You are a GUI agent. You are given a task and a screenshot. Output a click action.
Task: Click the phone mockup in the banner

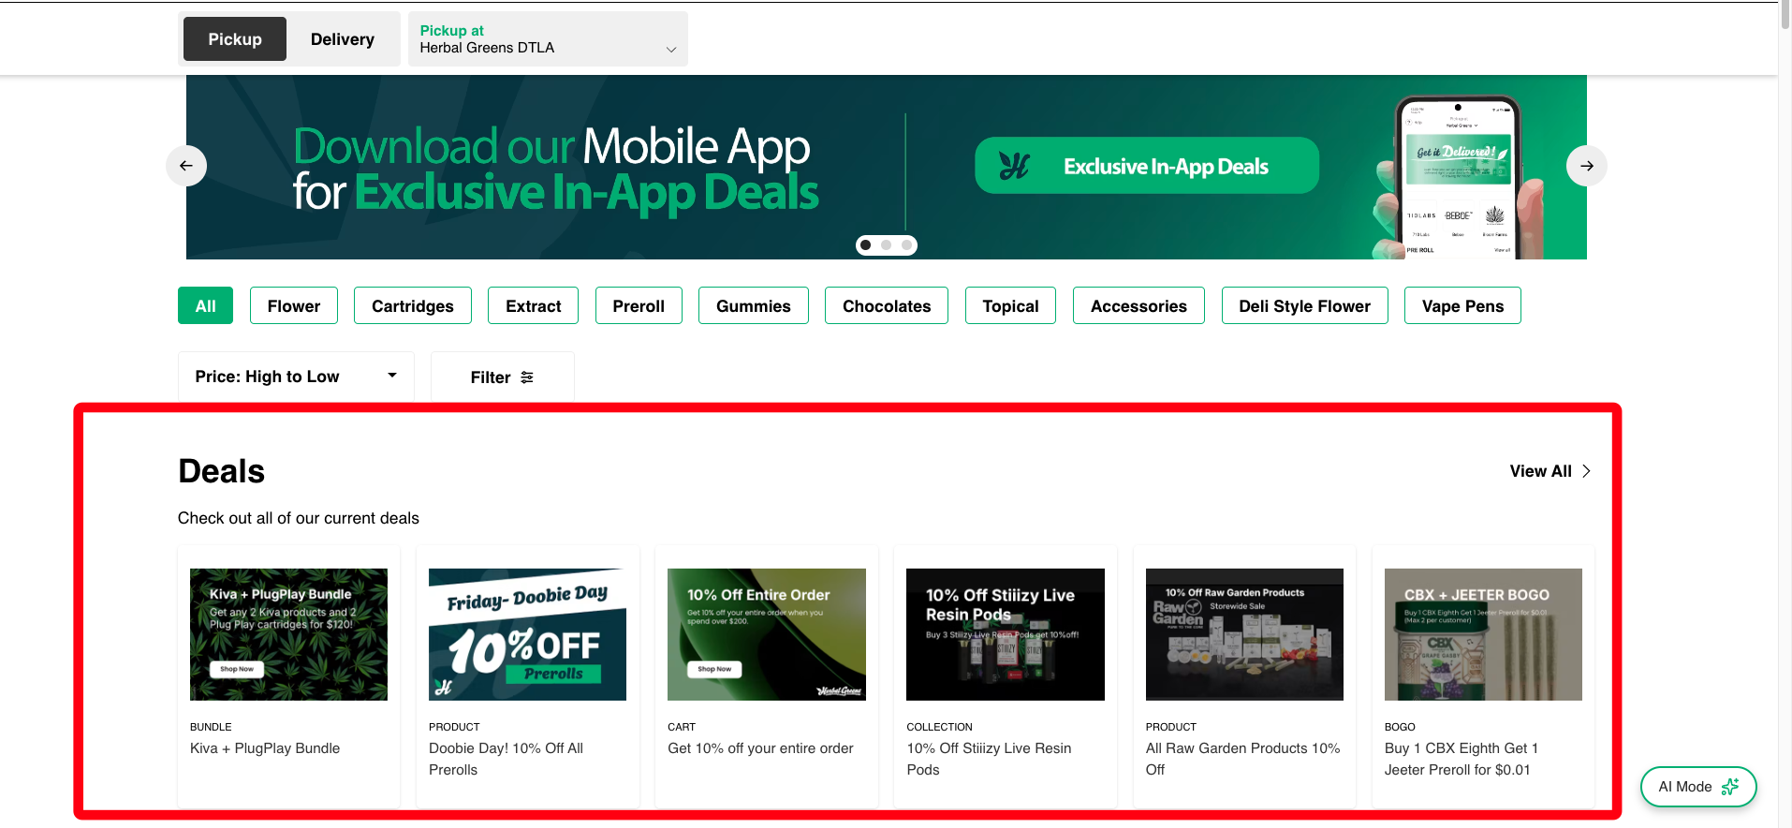1457,178
